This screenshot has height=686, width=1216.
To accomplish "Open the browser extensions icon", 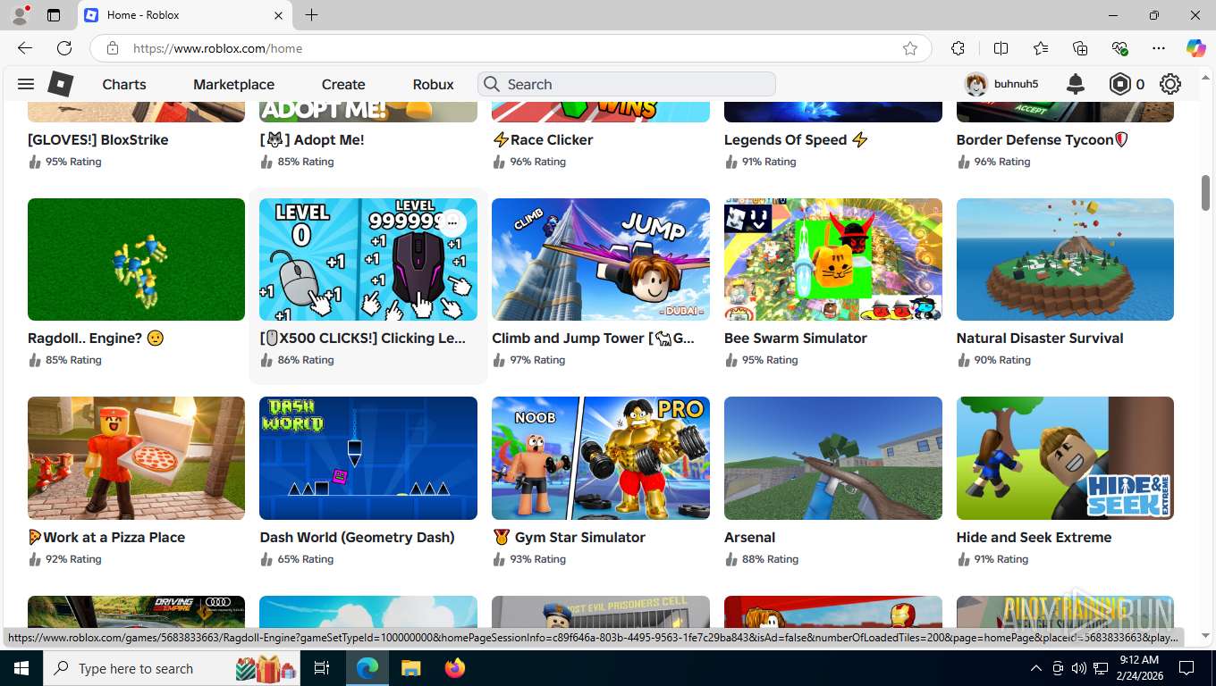I will pyautogui.click(x=958, y=48).
